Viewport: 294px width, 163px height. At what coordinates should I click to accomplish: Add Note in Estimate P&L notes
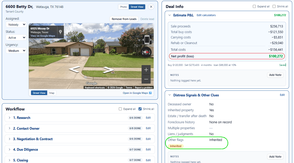tap(275, 75)
